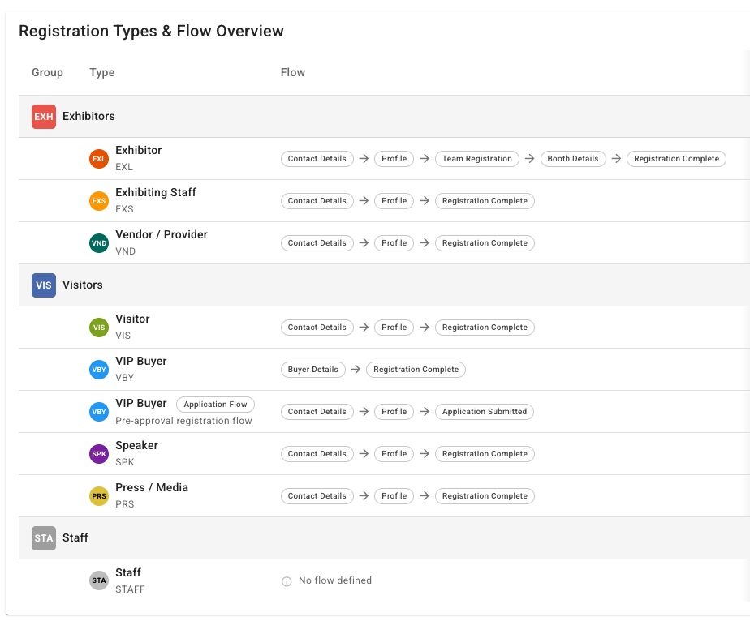The height and width of the screenshot is (621, 750).
Task: Select the orange EXS Exhibiting Staff icon
Action: (99, 200)
